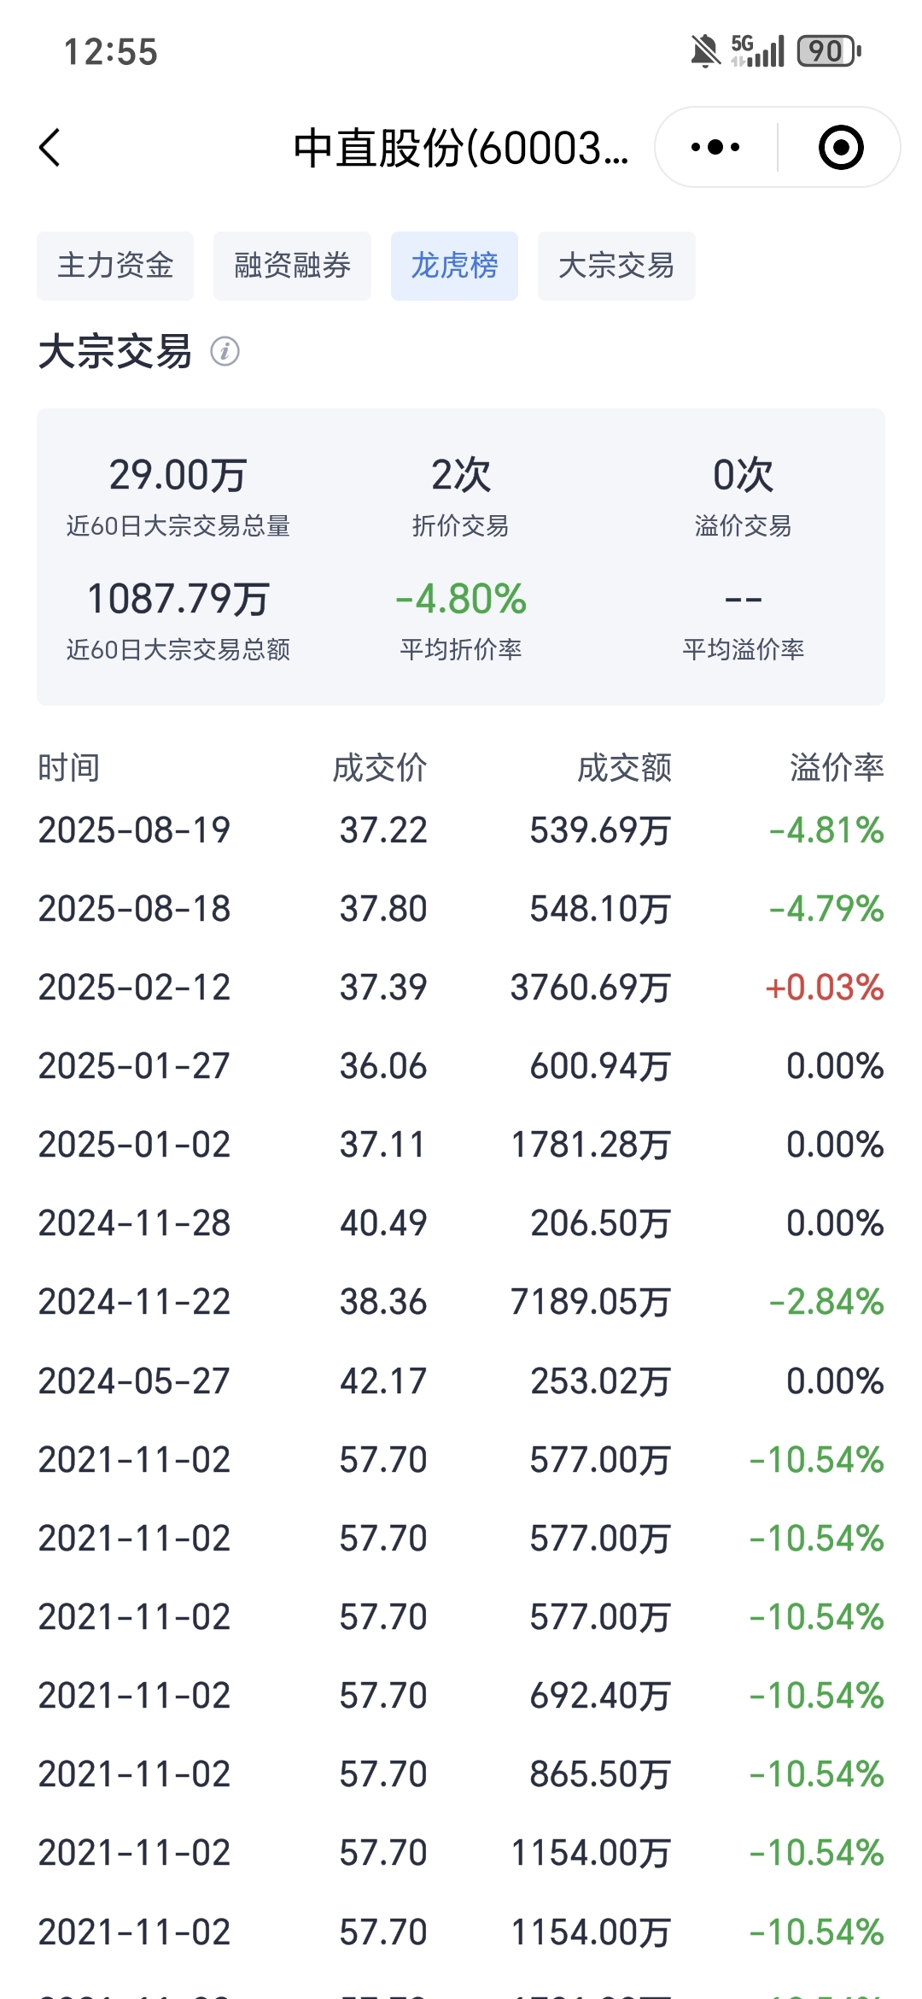Tap the 中直股份 page title
The image size is (922, 1999).
click(x=461, y=148)
